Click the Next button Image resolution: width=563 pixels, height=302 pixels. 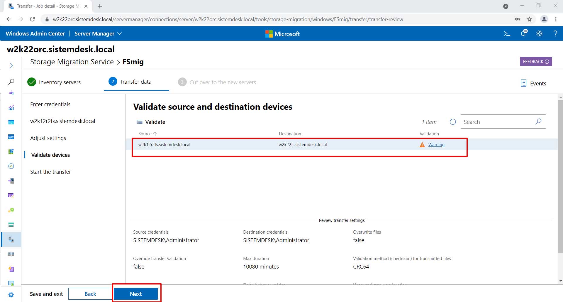pos(136,294)
